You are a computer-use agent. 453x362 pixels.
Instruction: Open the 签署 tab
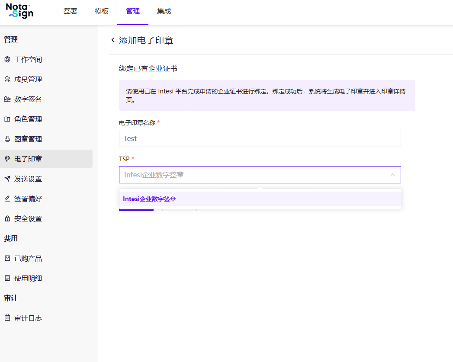coord(71,11)
